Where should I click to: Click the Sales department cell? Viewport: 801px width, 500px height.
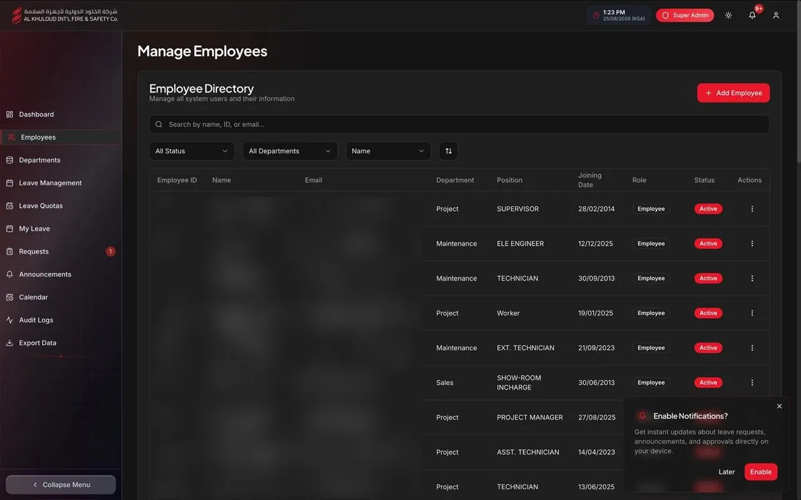point(445,382)
